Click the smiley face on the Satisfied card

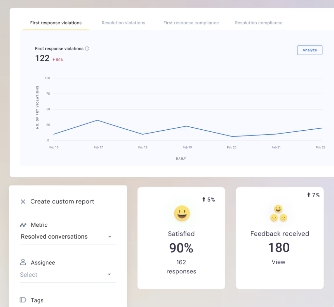181,214
